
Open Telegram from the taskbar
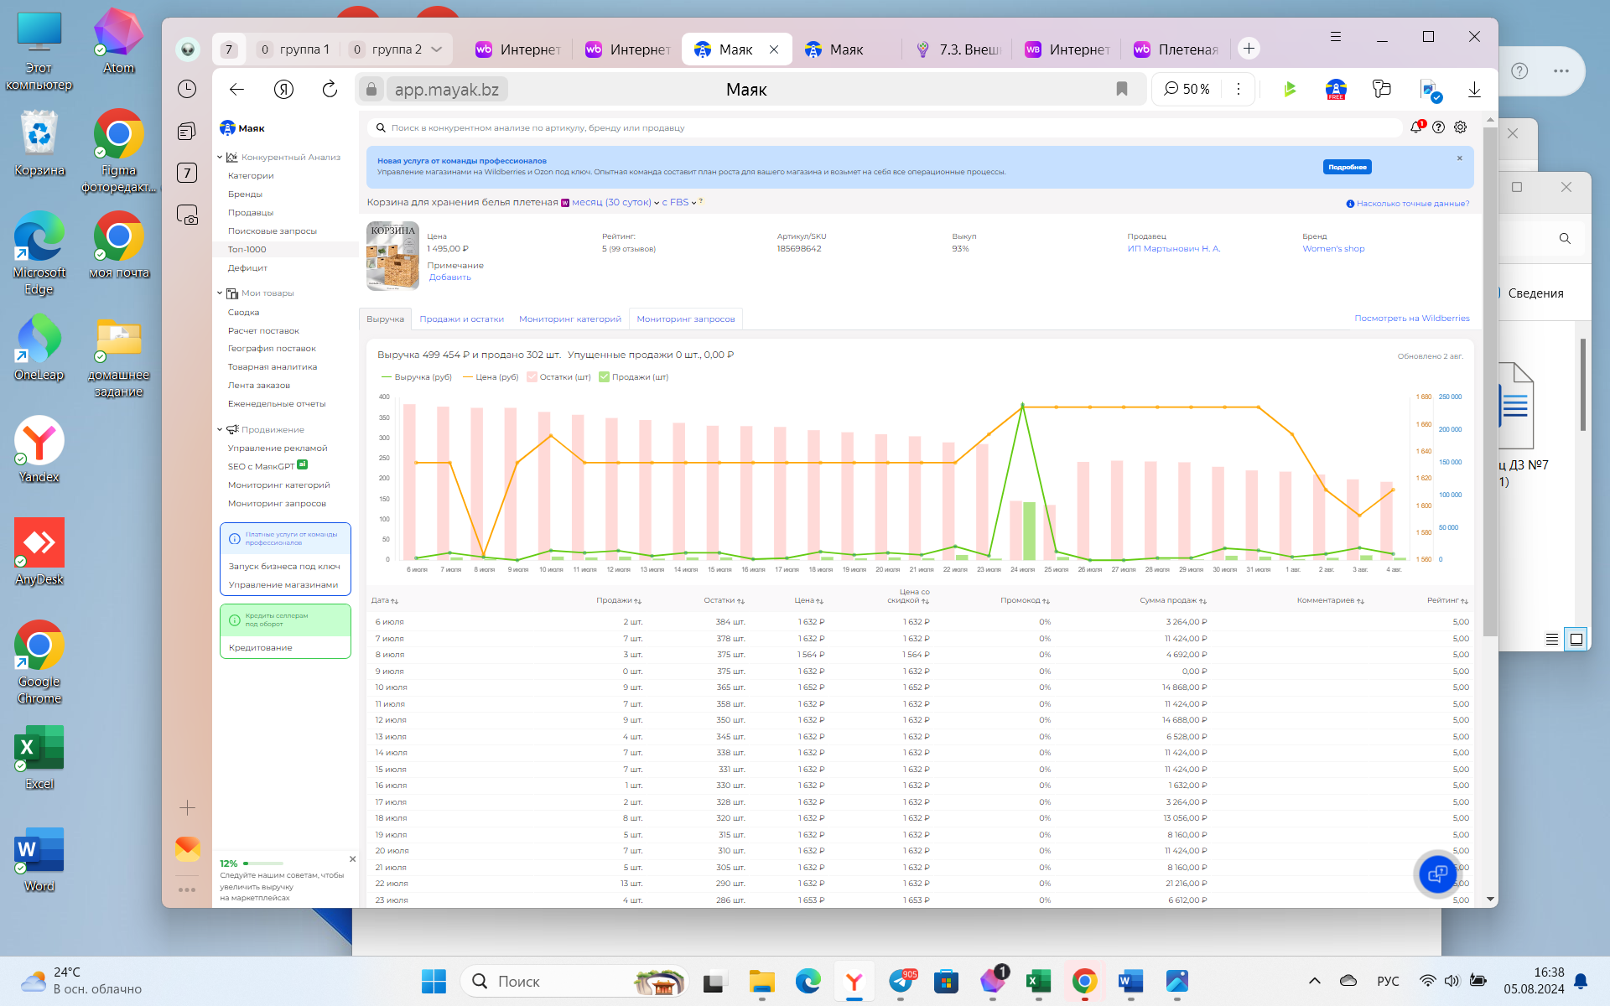pyautogui.click(x=901, y=981)
